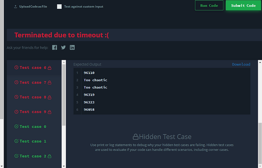Click lock icon beside Test case 6

[x=49, y=68]
